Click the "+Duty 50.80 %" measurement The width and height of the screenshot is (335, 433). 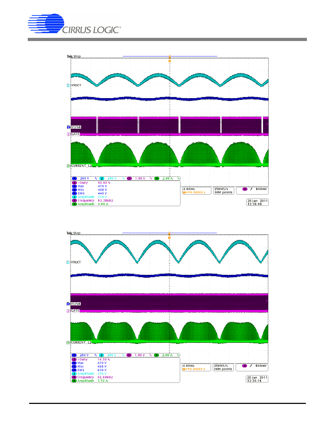pos(91,183)
